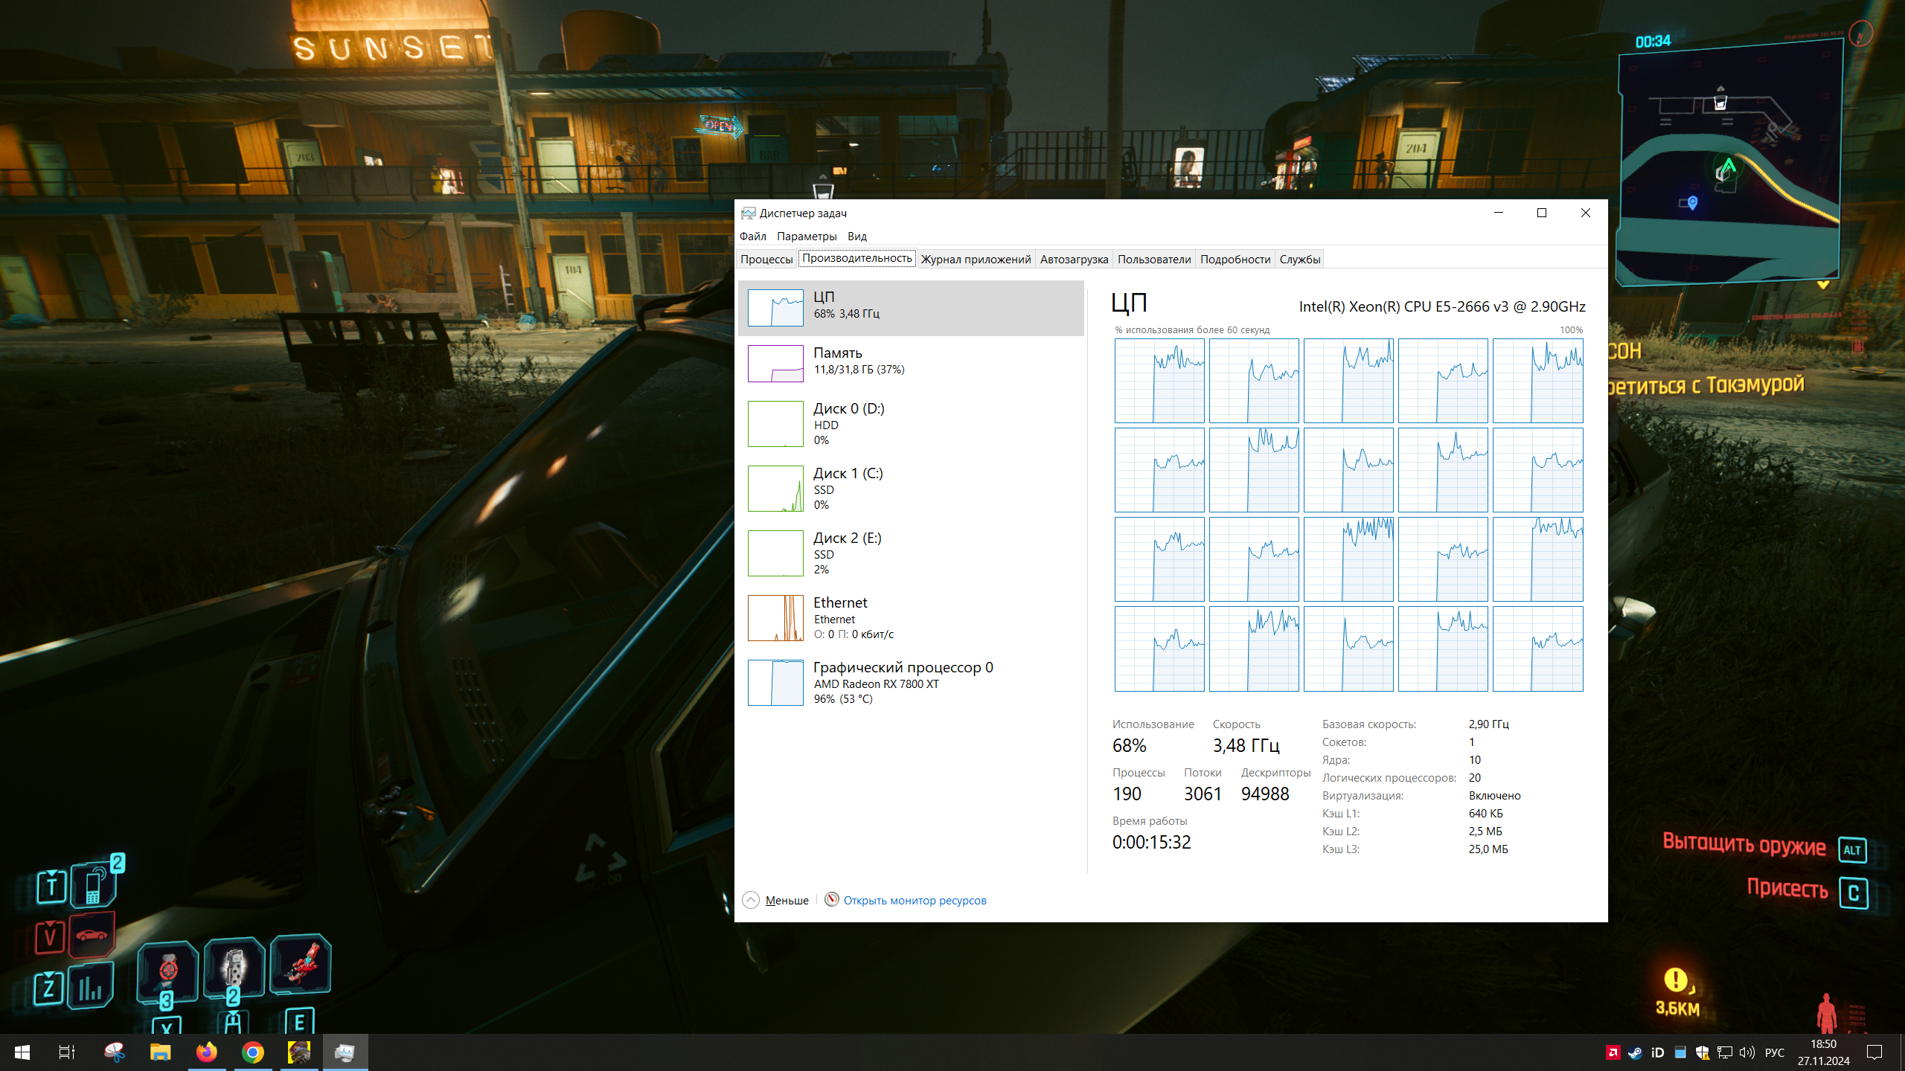
Task: Open File Explorer from the taskbar
Action: 160,1052
